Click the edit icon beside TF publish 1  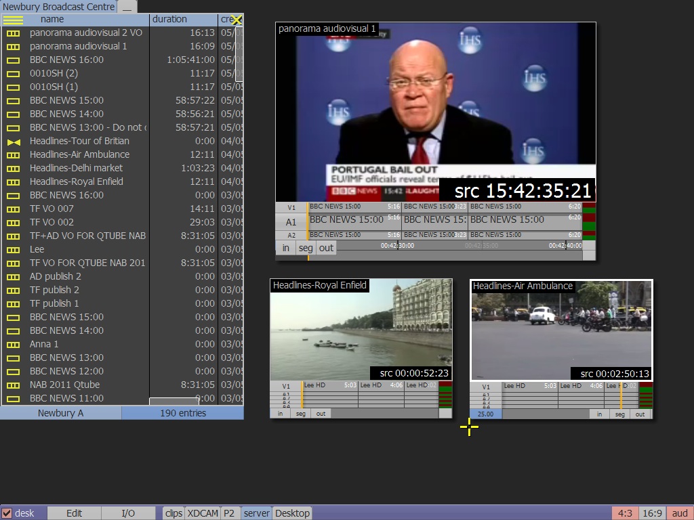tap(14, 304)
